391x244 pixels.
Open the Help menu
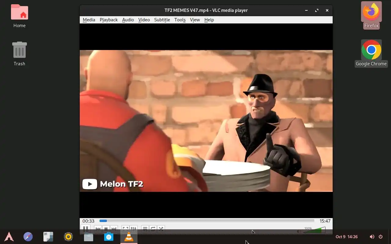tap(209, 20)
